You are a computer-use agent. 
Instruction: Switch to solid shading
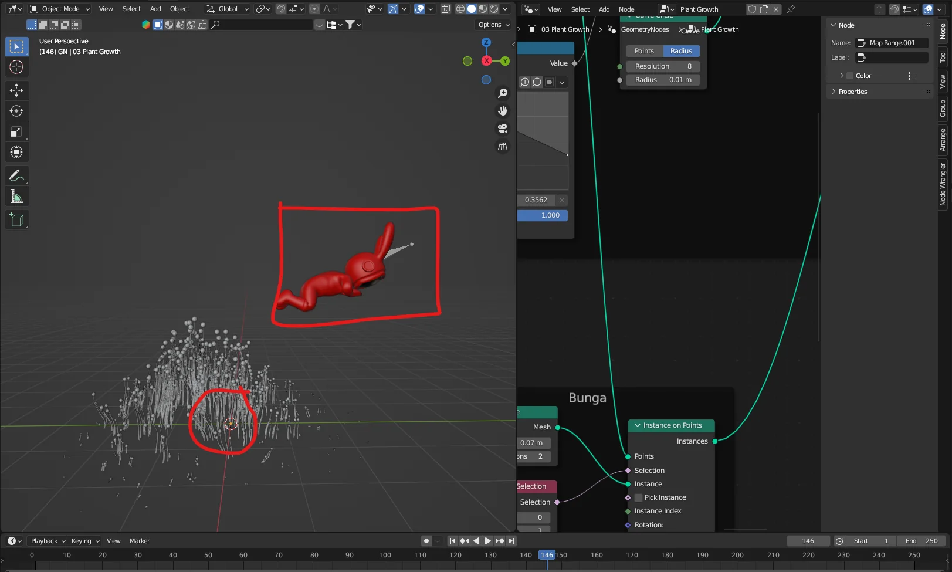point(472,9)
